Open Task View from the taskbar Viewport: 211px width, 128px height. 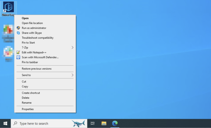point(93,123)
